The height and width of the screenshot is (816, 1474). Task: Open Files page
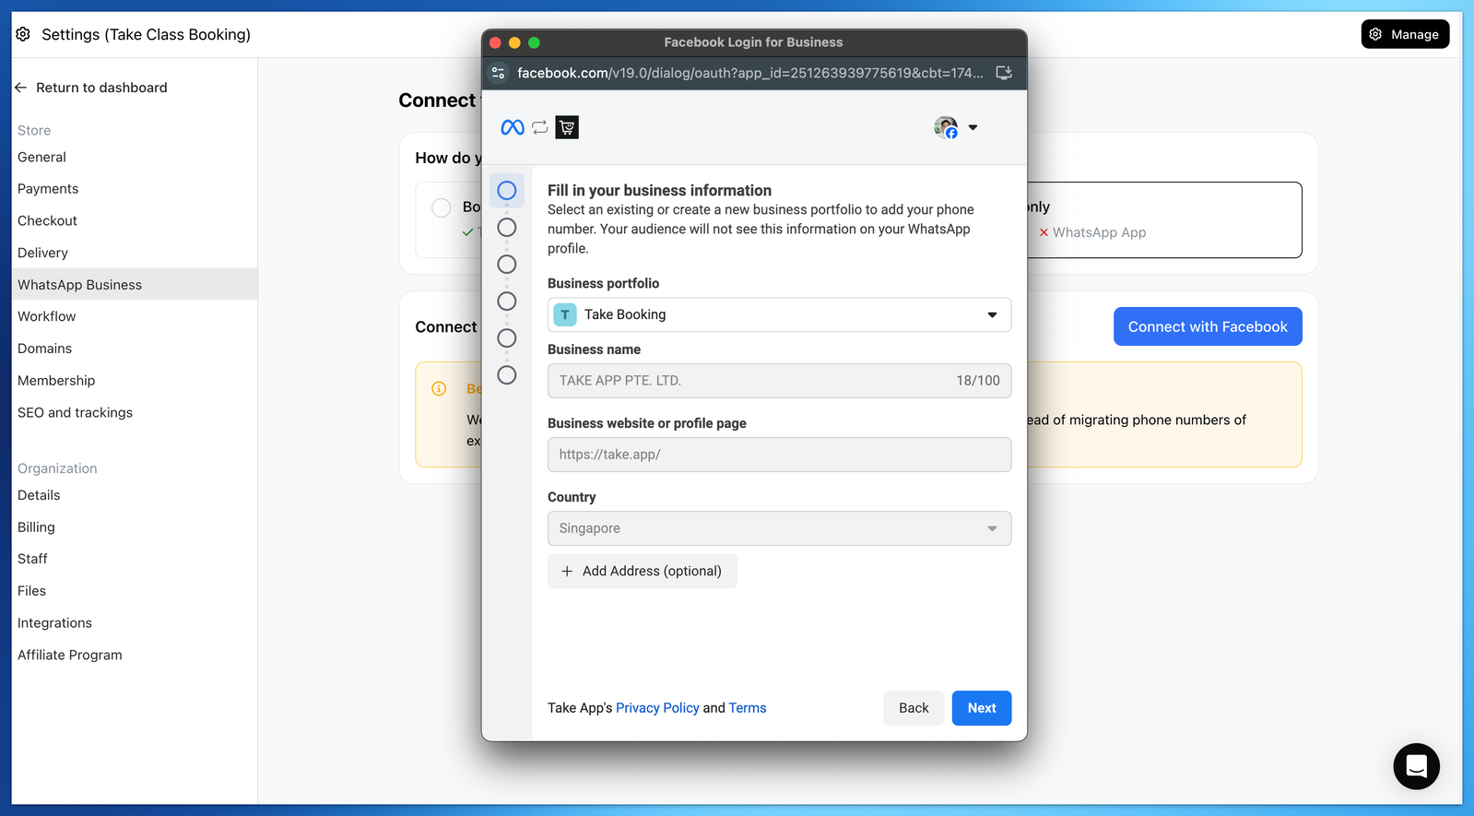click(x=135, y=591)
